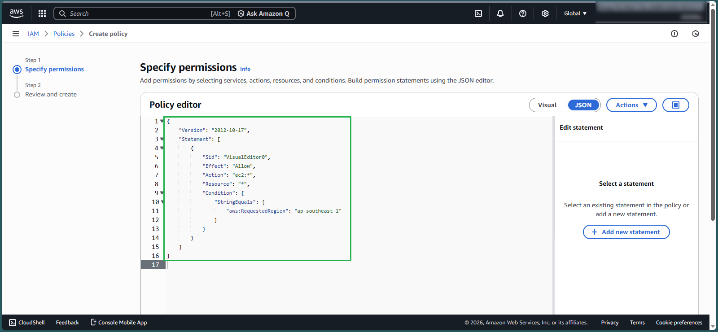Click the AWS logo home icon
Viewport: 718px width, 332px height.
[x=17, y=13]
